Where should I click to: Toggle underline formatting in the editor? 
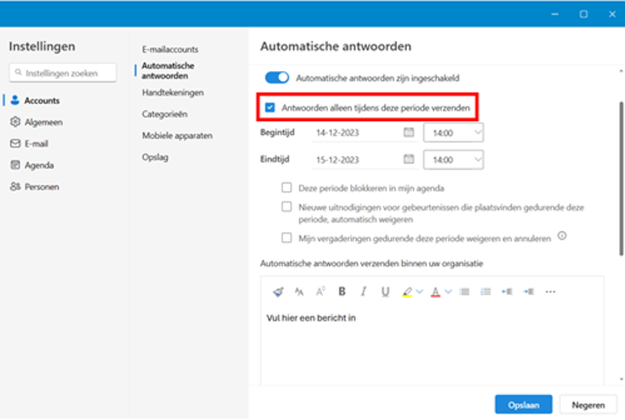[385, 291]
